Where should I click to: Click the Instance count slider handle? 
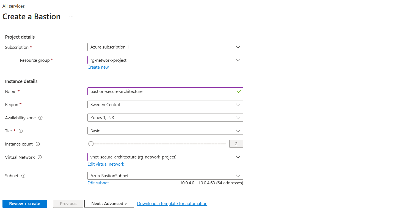tap(91, 144)
